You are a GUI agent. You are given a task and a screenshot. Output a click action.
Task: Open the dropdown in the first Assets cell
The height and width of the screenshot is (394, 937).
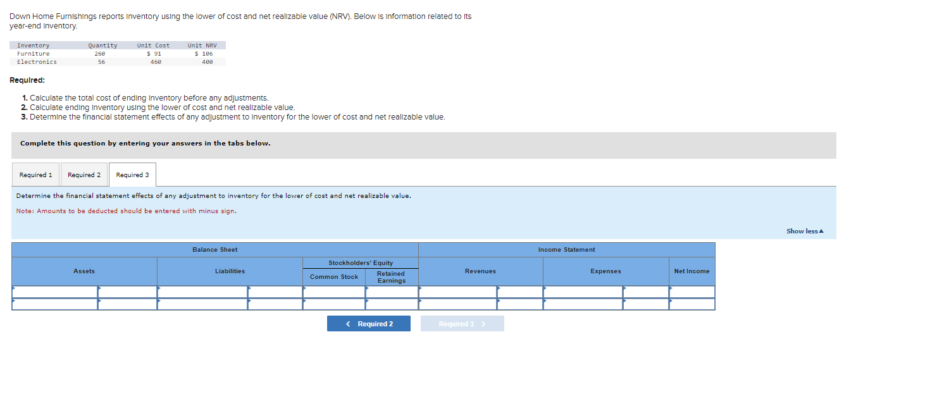54,292
